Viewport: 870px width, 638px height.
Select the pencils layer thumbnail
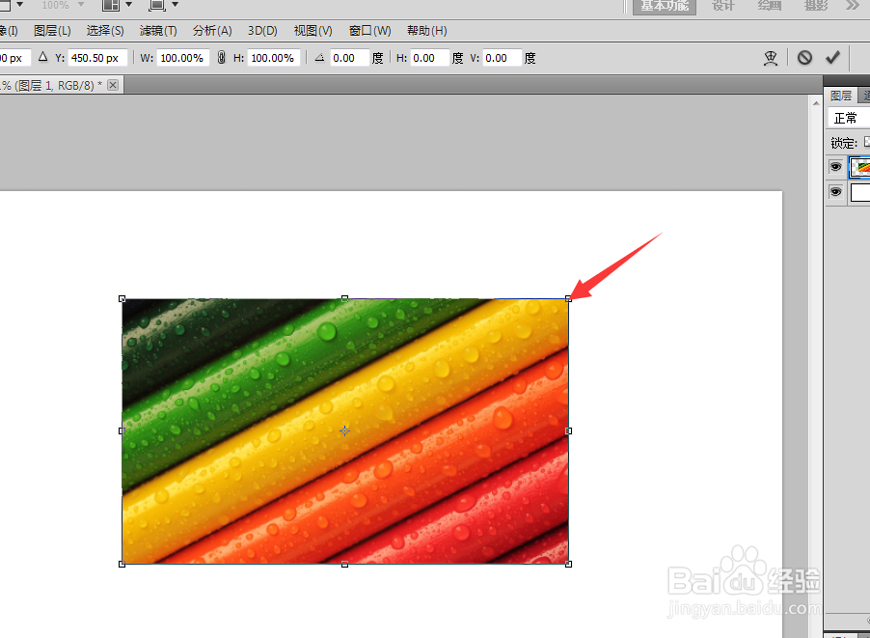click(860, 167)
